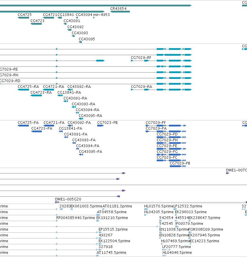Image resolution: width=247 pixels, height=257 pixels.
Task: Select the CG4721 gene feature
Action: click(x=48, y=18)
